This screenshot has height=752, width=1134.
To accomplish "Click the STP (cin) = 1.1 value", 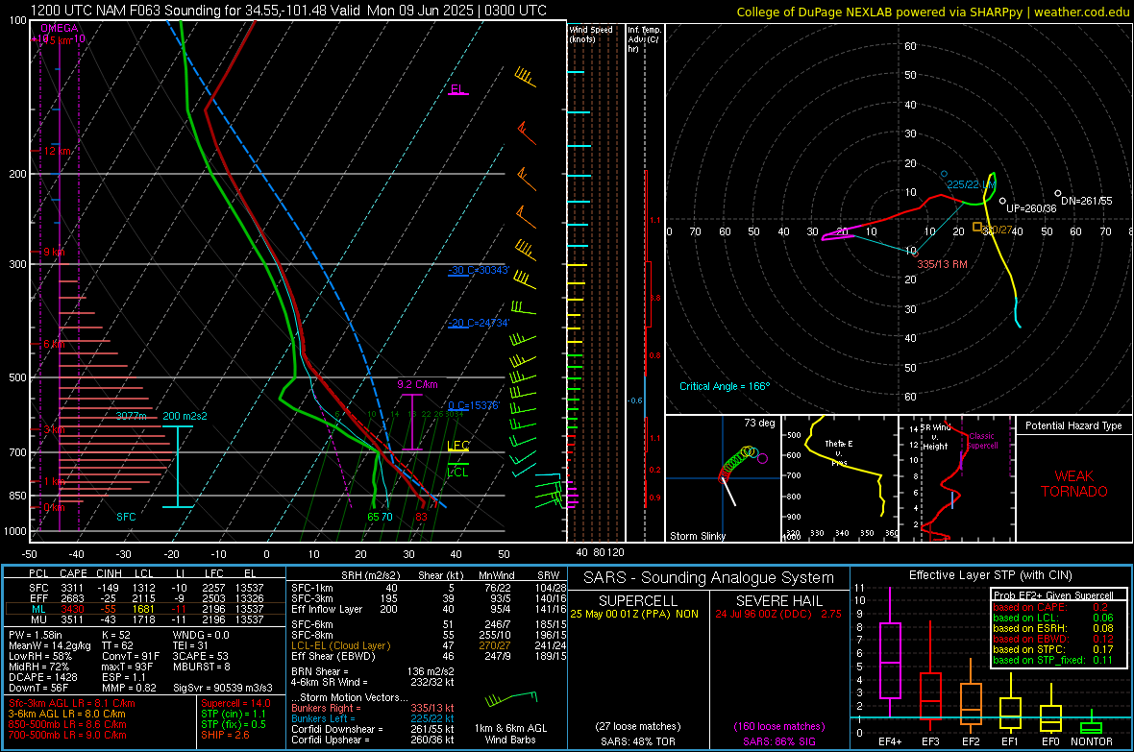I will (234, 714).
